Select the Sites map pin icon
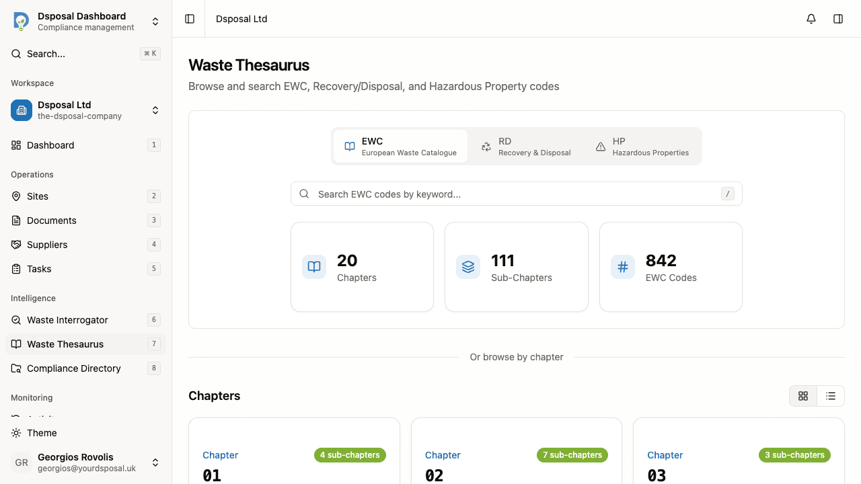The width and height of the screenshot is (861, 484). coord(16,196)
